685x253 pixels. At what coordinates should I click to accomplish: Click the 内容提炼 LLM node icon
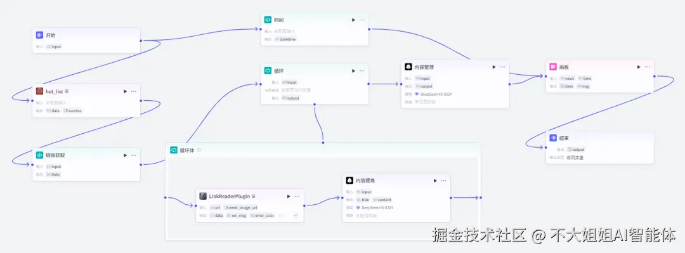click(349, 181)
